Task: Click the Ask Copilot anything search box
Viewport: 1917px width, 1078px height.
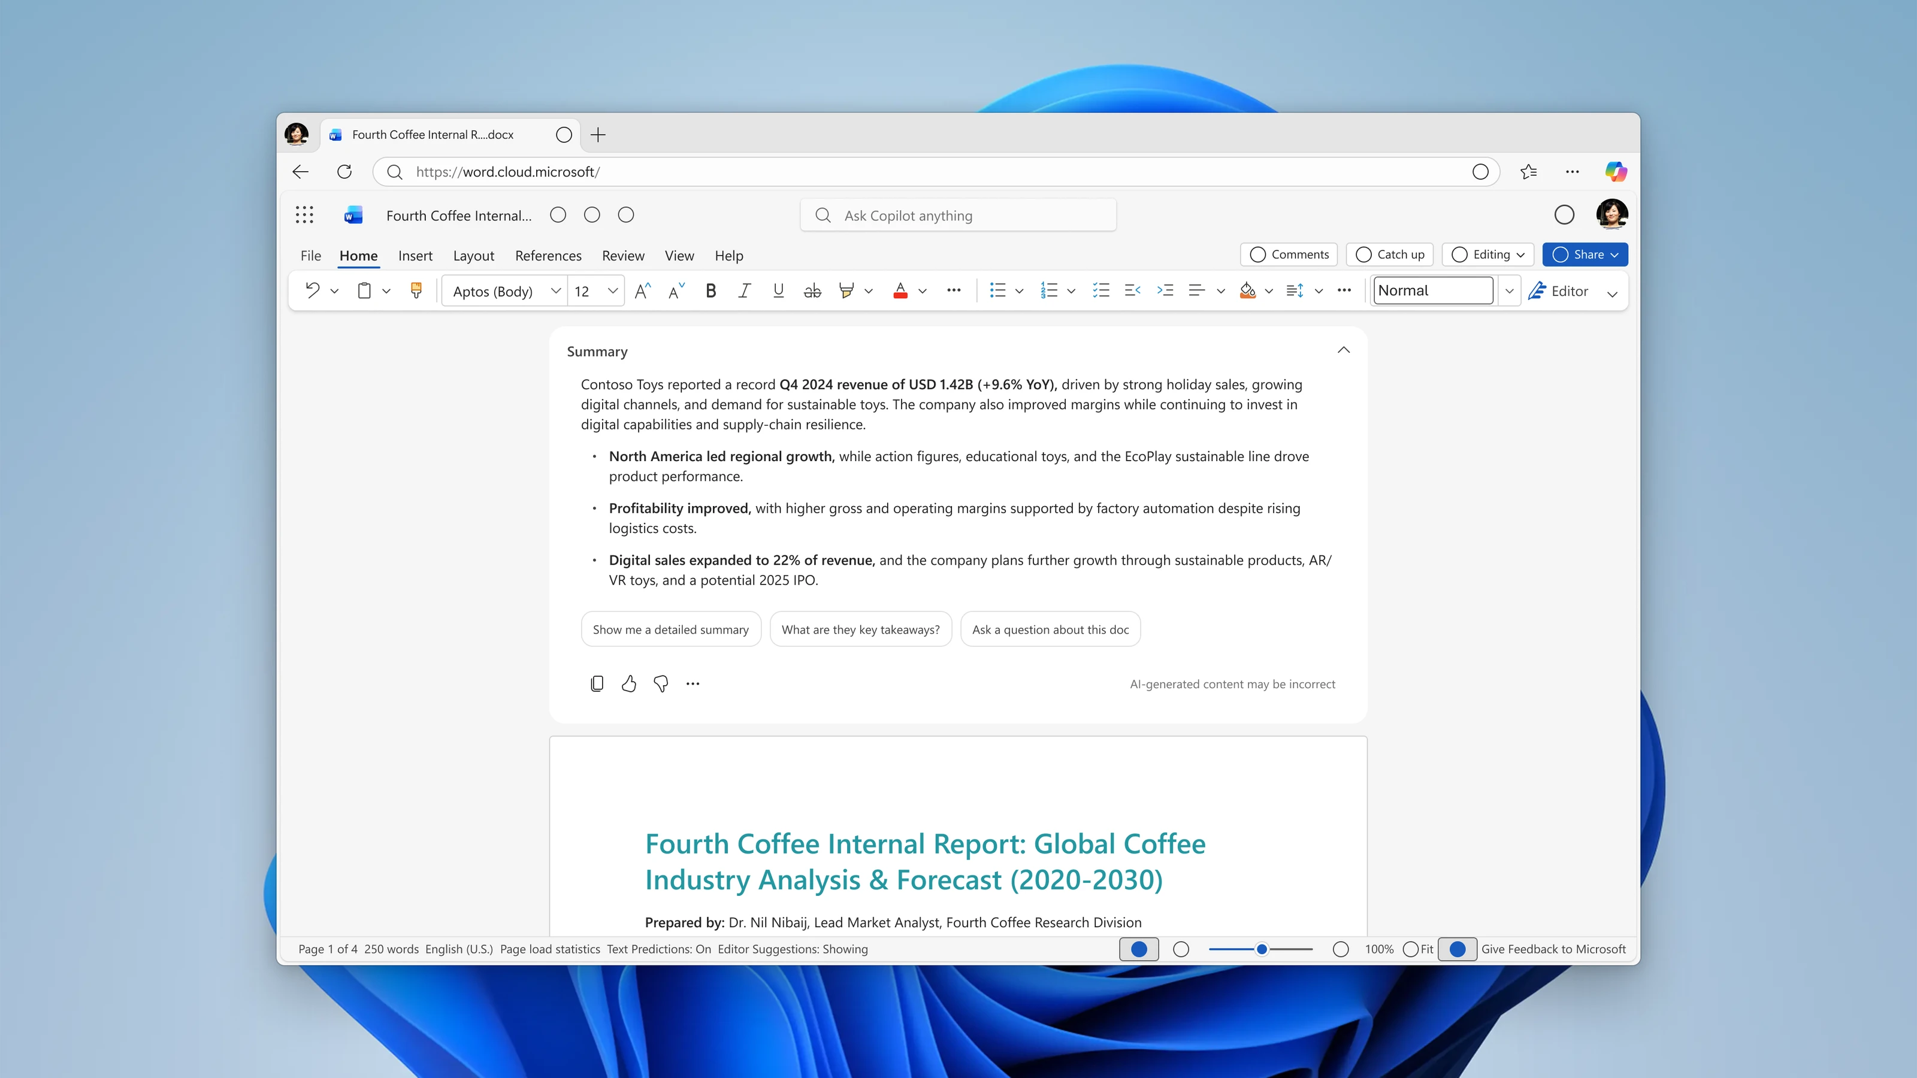Action: tap(958, 215)
